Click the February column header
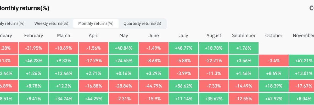 [33, 36]
